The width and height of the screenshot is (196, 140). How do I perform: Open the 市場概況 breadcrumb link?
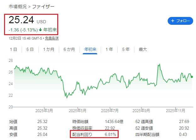pos(18,7)
